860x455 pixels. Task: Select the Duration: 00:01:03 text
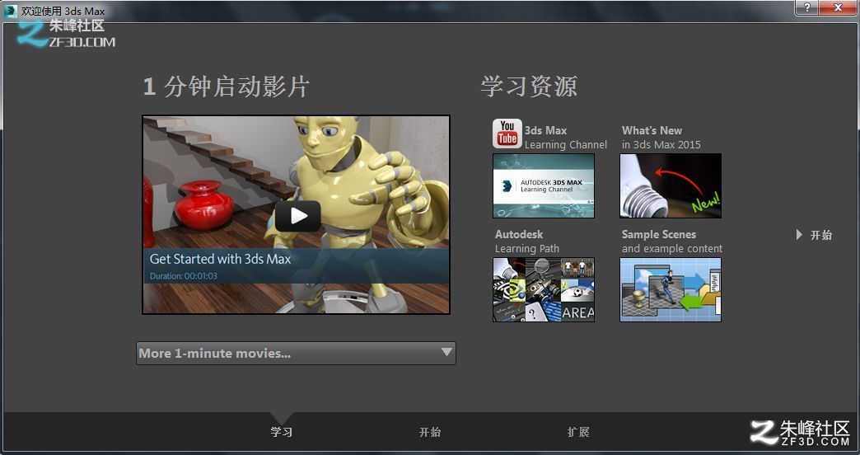tap(183, 276)
